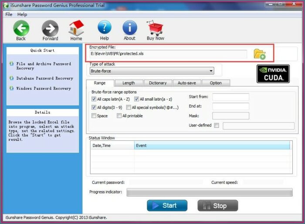Toggle All small latin(a - z) checkbox
The image size is (305, 224).
tap(136, 99)
